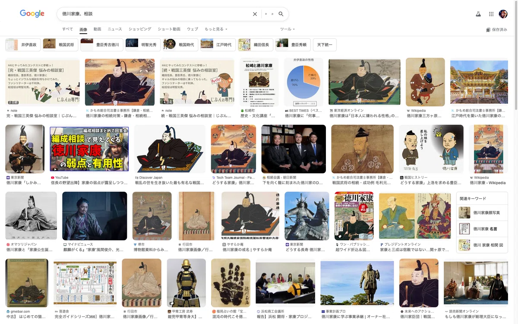Open related keyword 徳川家康顔写真
The width and height of the screenshot is (518, 324).
(x=482, y=213)
